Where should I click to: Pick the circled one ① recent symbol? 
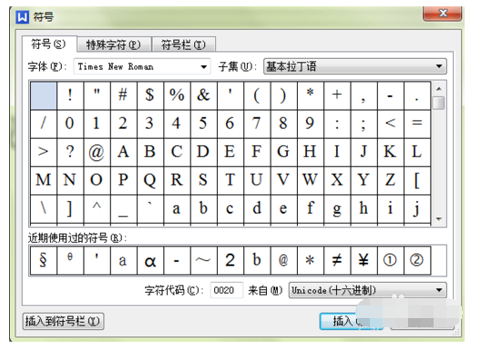391,260
